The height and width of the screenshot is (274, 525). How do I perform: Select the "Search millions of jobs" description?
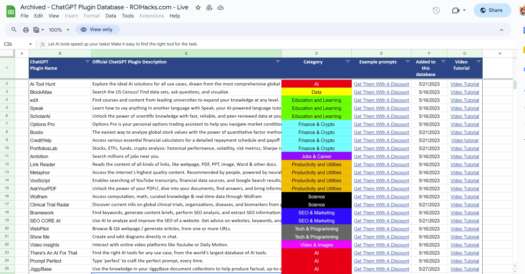click(x=186, y=156)
